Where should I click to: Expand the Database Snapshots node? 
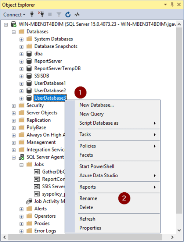[21, 47]
